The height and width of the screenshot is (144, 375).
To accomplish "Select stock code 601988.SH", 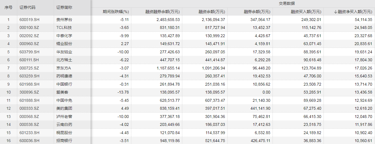I will (x=29, y=84).
